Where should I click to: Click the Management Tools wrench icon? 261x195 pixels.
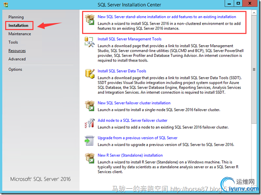90,42
